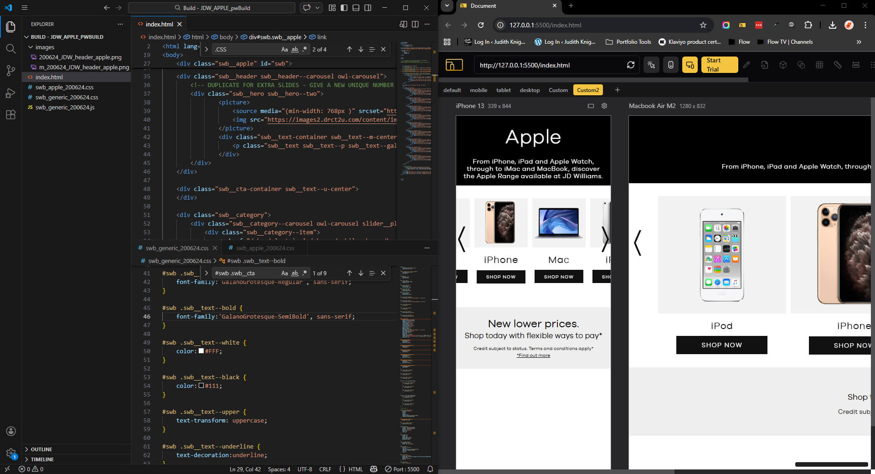Open the Source Control view
This screenshot has width=875, height=474.
pyautogui.click(x=10, y=71)
